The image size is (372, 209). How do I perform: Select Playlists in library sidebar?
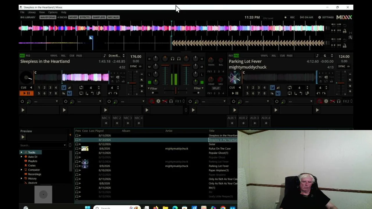pyautogui.click(x=33, y=161)
